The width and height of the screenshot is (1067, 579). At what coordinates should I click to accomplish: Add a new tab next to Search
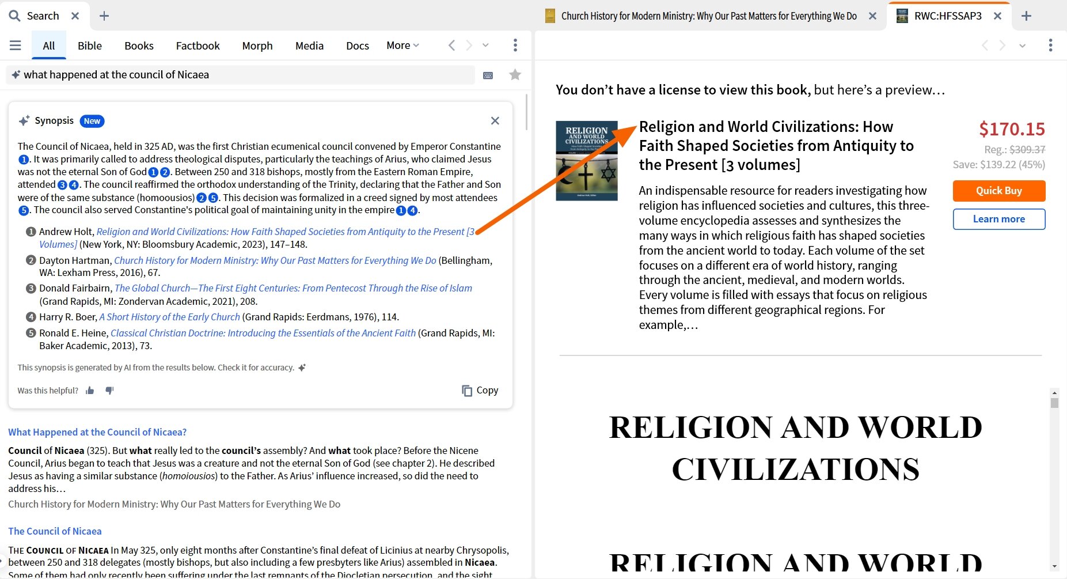[x=104, y=16]
